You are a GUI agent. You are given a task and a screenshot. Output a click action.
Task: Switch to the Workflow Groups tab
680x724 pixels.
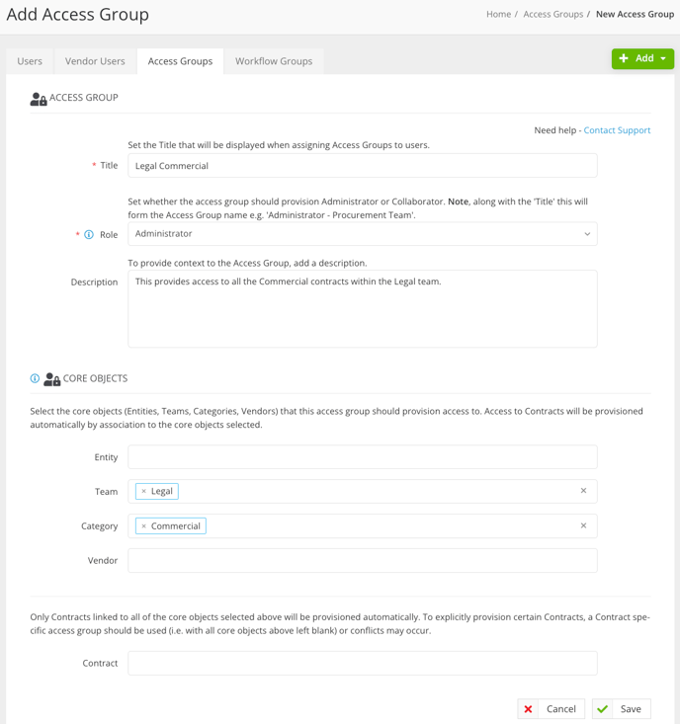(274, 61)
